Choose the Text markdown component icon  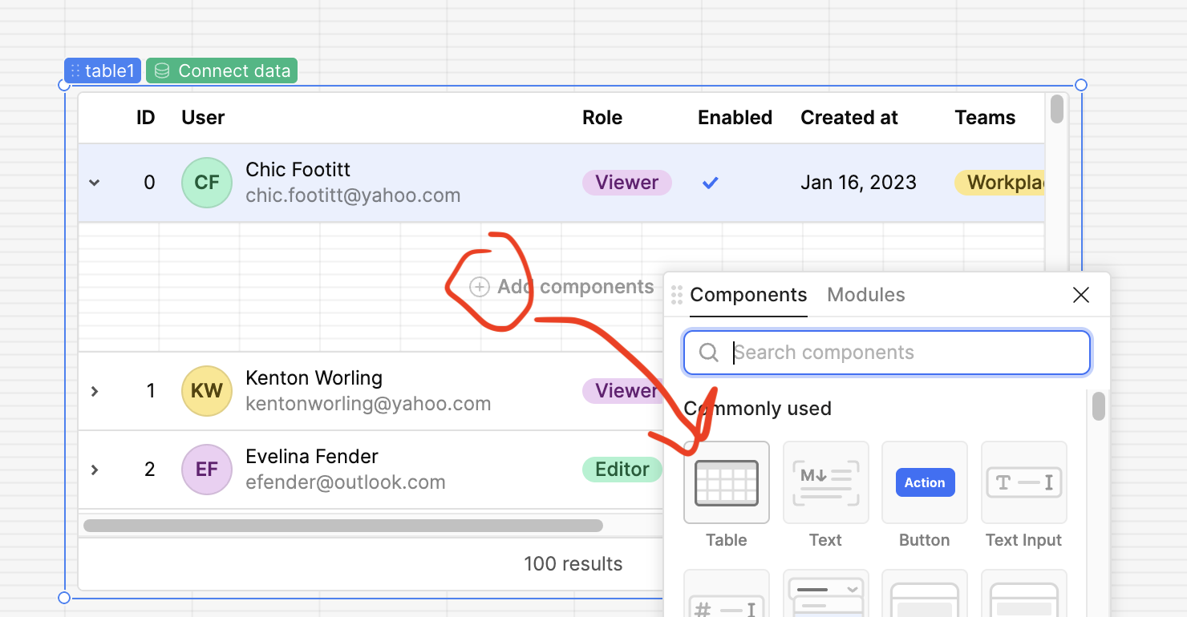825,482
